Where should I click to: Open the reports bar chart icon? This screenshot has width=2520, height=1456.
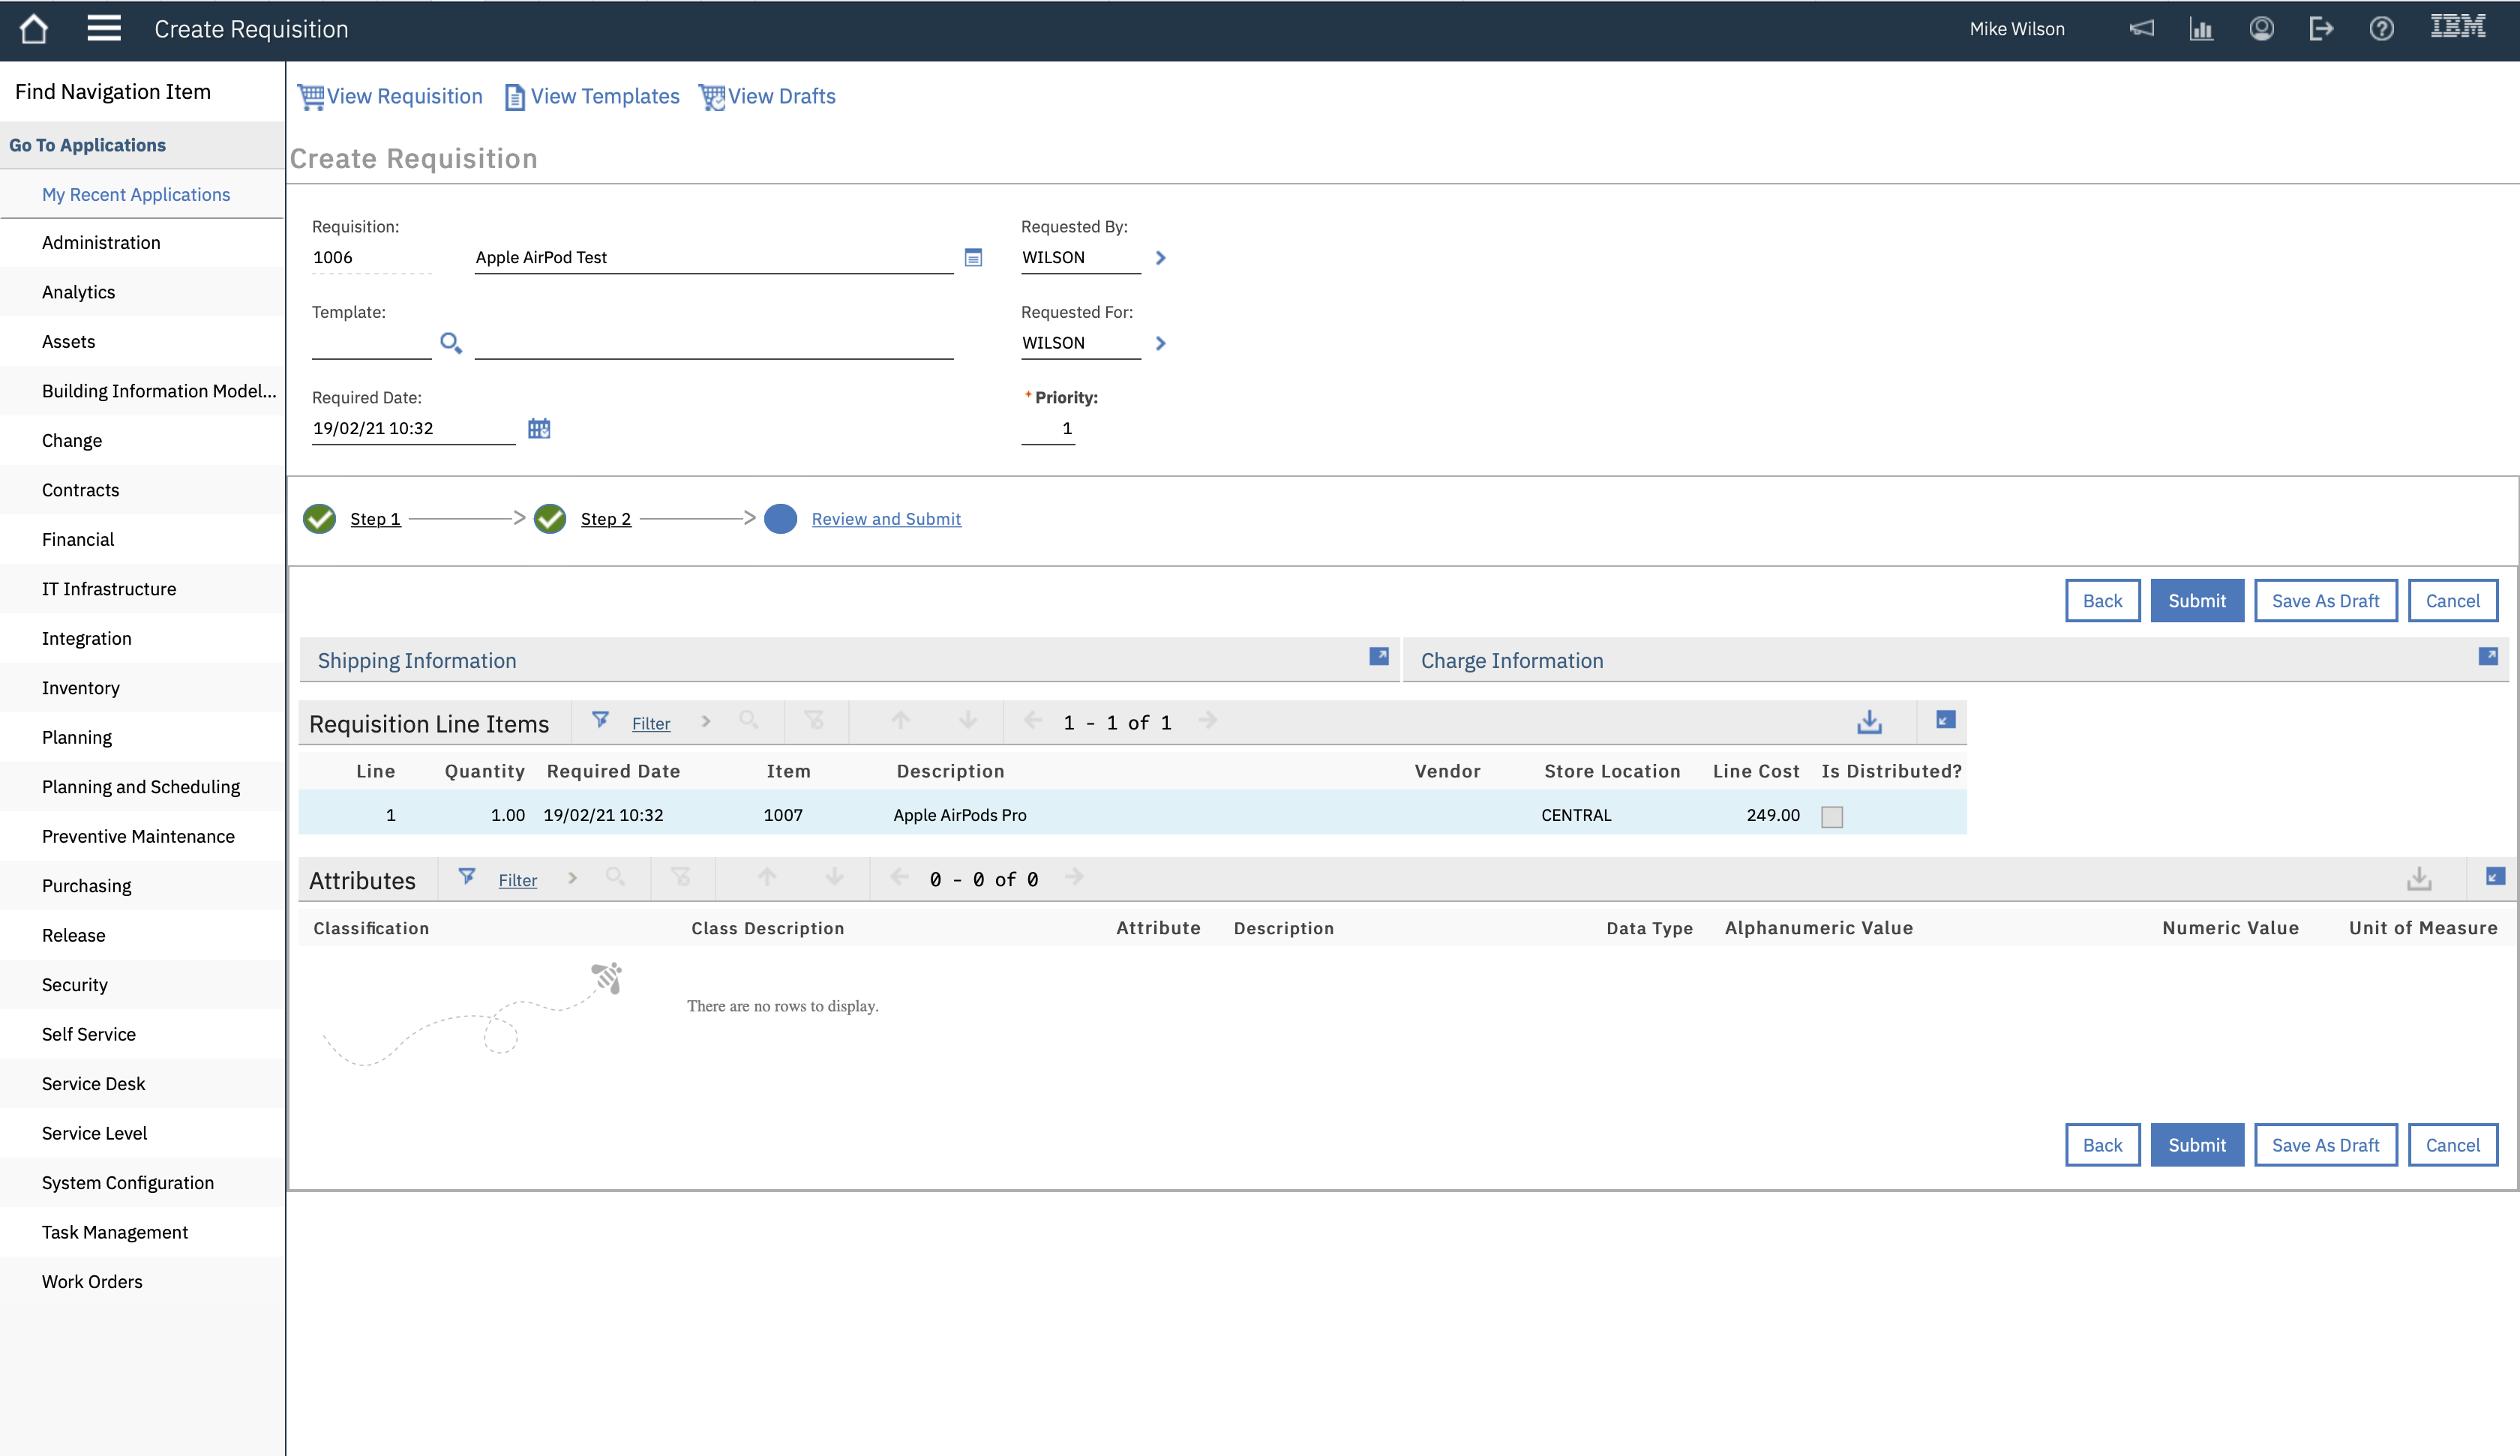click(2201, 29)
